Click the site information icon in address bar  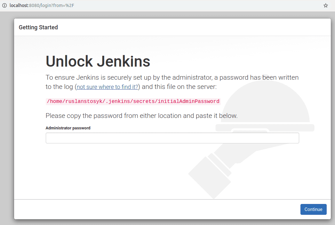[4, 6]
